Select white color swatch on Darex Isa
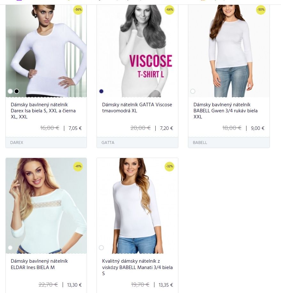The width and height of the screenshot is (281, 293). (10, 91)
